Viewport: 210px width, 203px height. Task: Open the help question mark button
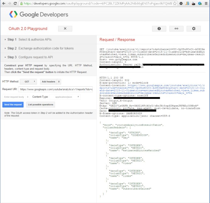click(x=159, y=29)
